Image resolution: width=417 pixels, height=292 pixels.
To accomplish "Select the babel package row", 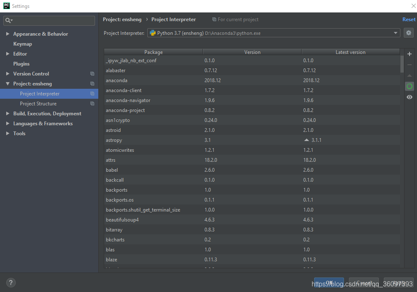I will tap(252, 170).
